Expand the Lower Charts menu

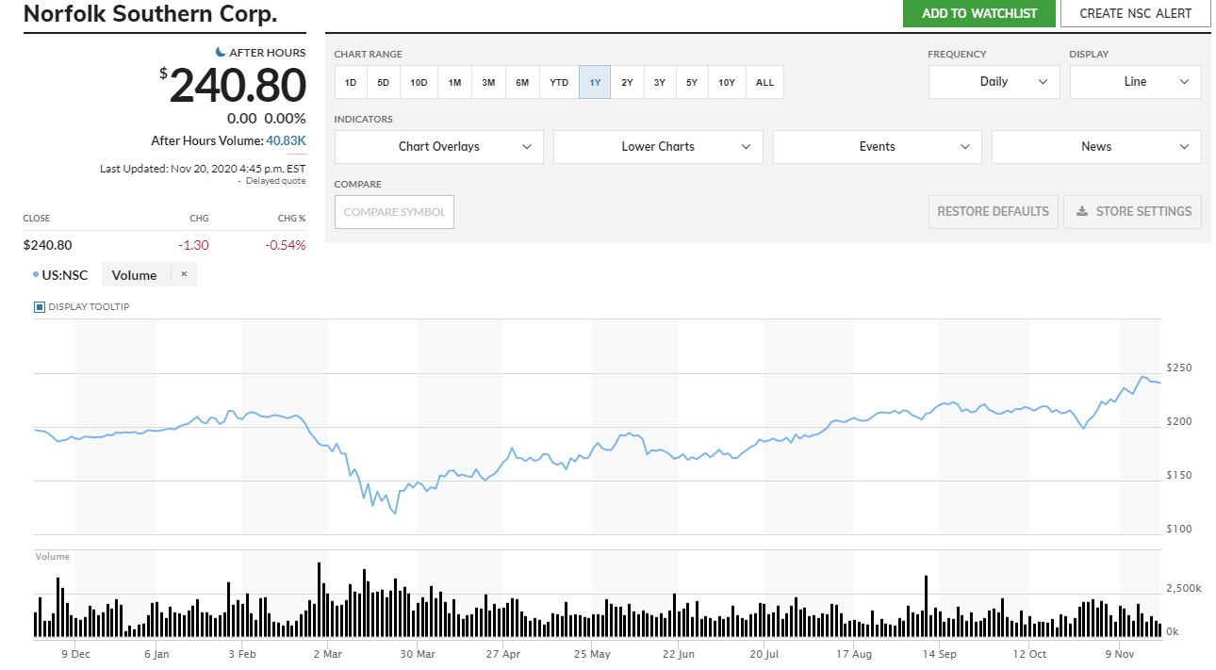coord(658,147)
